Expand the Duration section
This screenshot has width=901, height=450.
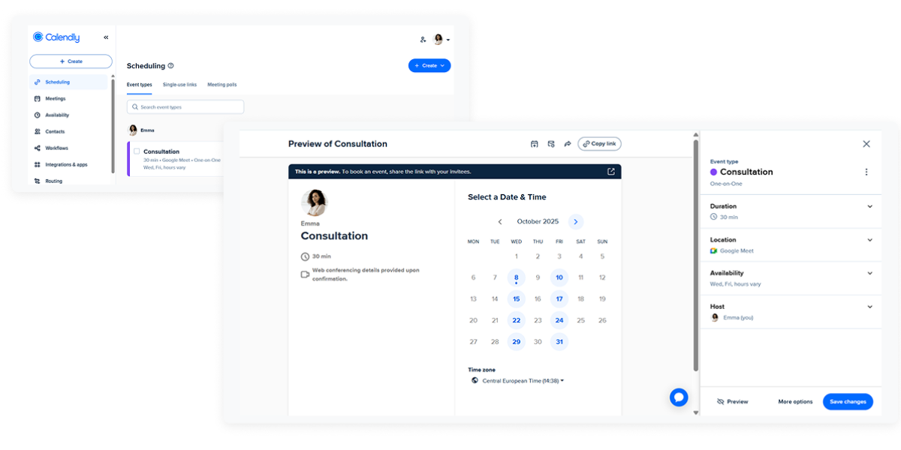click(869, 206)
